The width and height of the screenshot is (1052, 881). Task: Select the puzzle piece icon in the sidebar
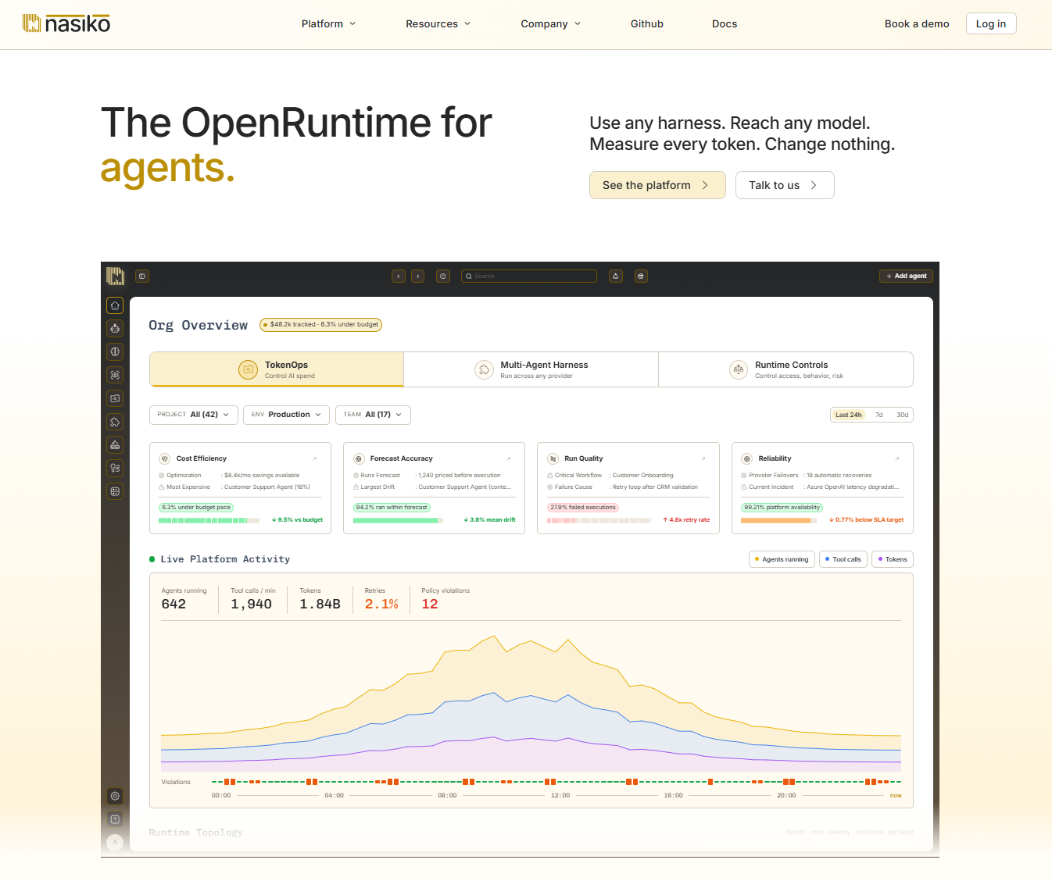pyautogui.click(x=115, y=422)
